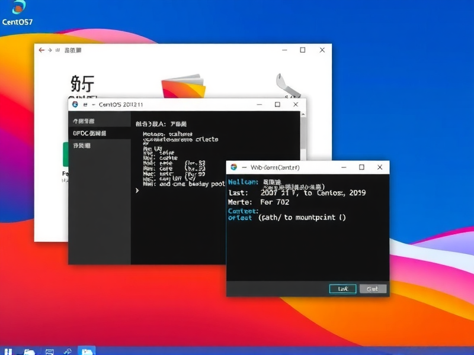
Task: Click the Get button in the terminal dialog
Action: [x=373, y=289]
